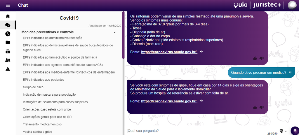299x135 pixels.
Task: Select EPI's indicados aos médicos/enfermeiros
Action: coord(69,72)
